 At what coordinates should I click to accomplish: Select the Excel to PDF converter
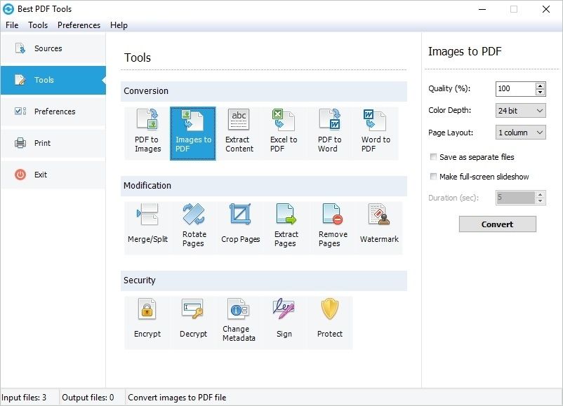pos(284,132)
